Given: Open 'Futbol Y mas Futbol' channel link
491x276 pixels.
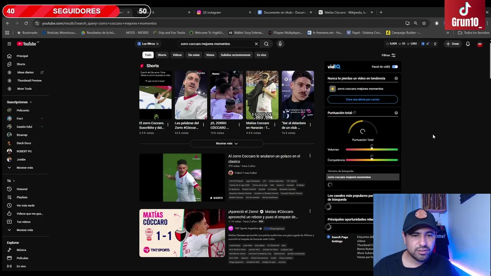Looking at the screenshot, I should coord(245,173).
